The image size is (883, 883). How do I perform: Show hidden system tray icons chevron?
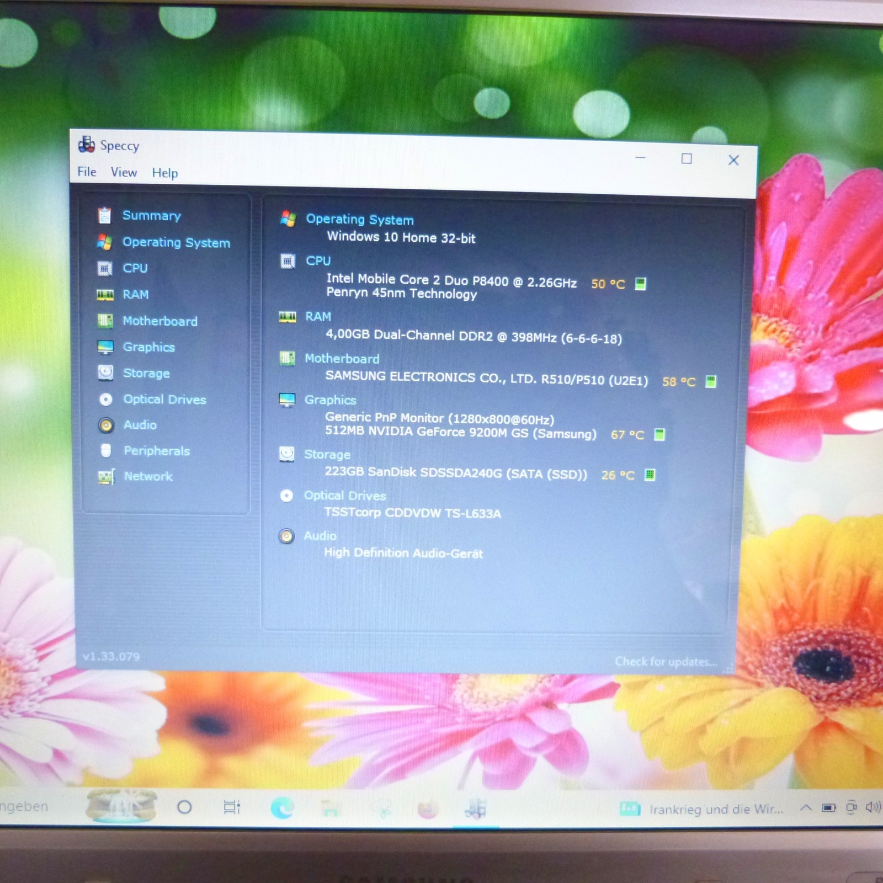pyautogui.click(x=806, y=807)
